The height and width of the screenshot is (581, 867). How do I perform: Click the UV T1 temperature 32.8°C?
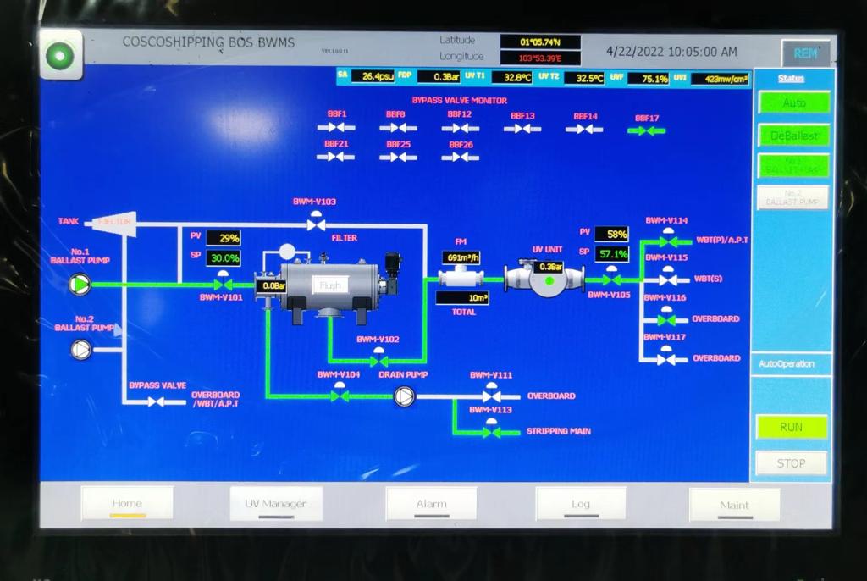click(511, 77)
